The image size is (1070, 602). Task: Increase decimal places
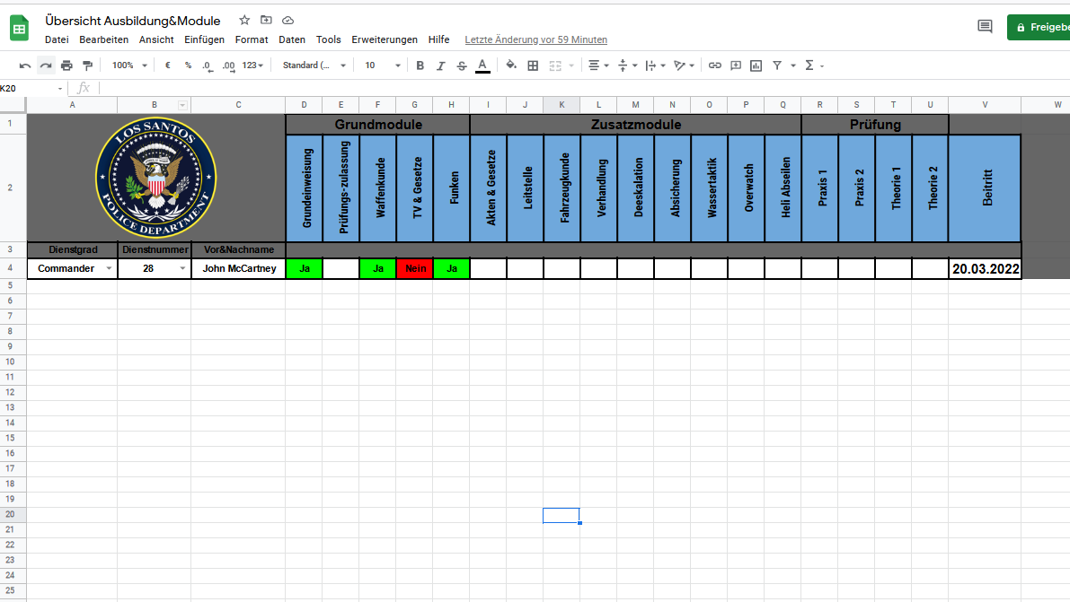pyautogui.click(x=228, y=65)
